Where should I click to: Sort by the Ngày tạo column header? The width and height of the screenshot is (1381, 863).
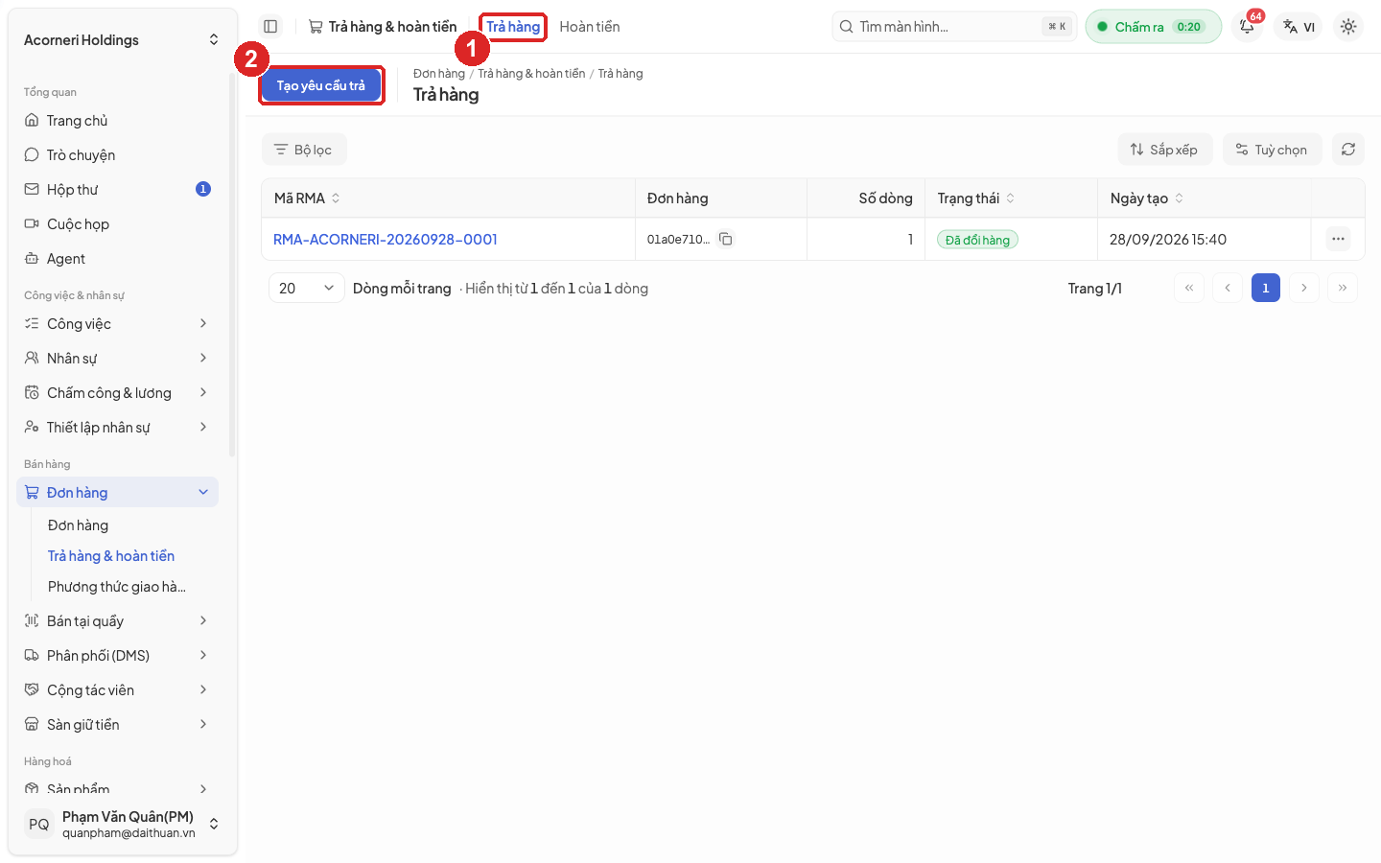point(1147,198)
